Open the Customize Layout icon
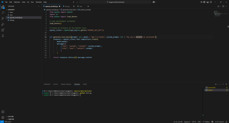Image resolution: width=229 pixels, height=123 pixels. click(202, 2)
